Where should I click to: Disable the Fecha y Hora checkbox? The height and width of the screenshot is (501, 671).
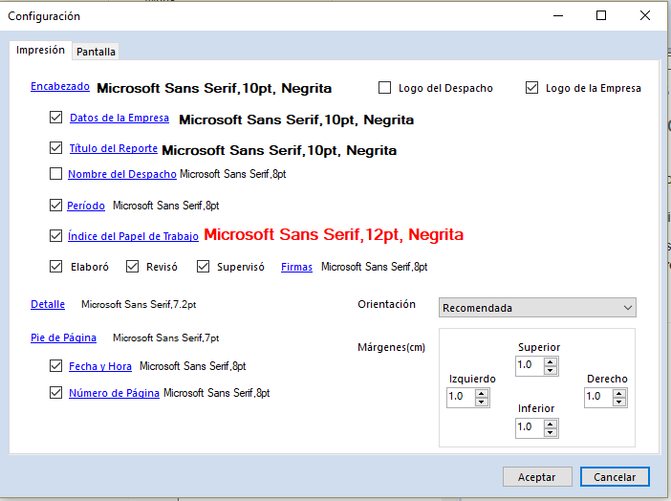(55, 365)
